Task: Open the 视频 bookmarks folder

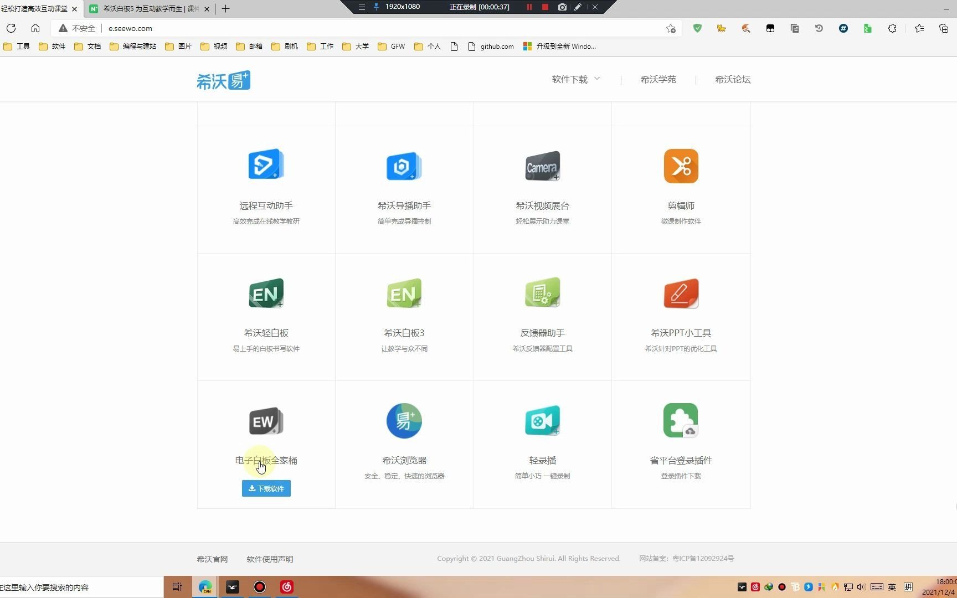Action: (214, 47)
